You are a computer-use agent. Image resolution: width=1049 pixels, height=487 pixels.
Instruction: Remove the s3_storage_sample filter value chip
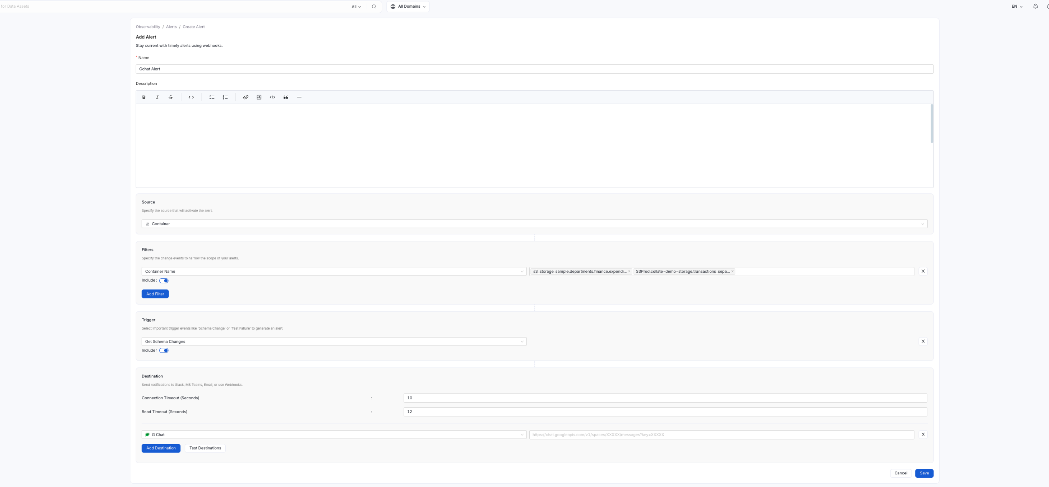[629, 271]
